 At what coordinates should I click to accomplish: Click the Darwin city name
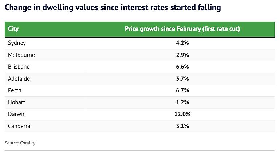pyautogui.click(x=17, y=114)
